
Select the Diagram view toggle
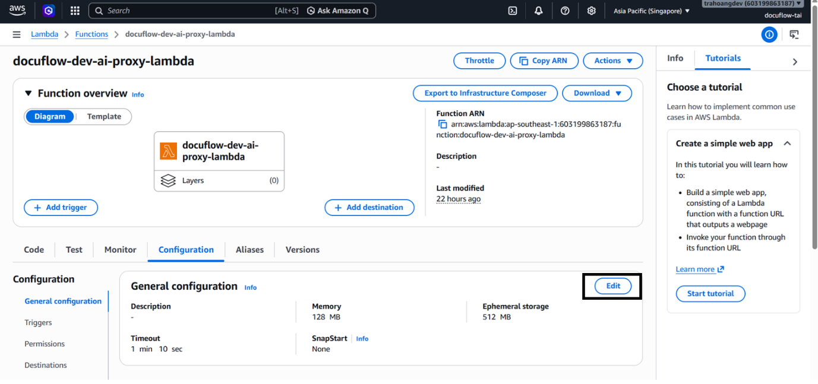pos(50,116)
